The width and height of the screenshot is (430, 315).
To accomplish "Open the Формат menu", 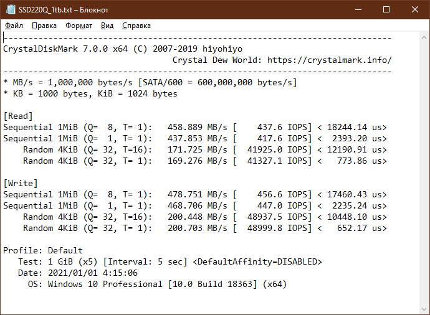I will (79, 26).
